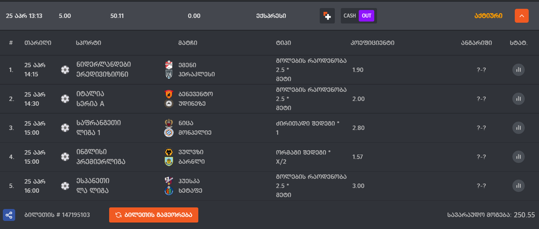539x229 pixels.
Task: Click the Wolves team logo in row 4
Action: [x=168, y=152]
